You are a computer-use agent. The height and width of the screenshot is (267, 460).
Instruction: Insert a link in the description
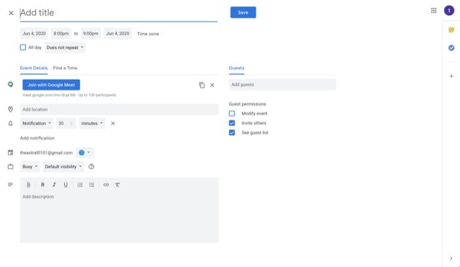pos(106,185)
